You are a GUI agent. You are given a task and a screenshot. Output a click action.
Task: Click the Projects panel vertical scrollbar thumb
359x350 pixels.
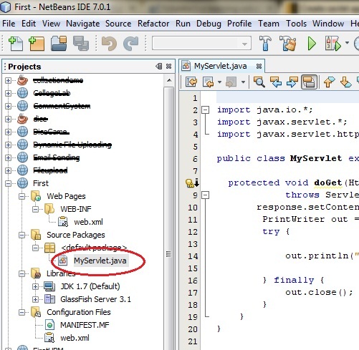coord(168,254)
